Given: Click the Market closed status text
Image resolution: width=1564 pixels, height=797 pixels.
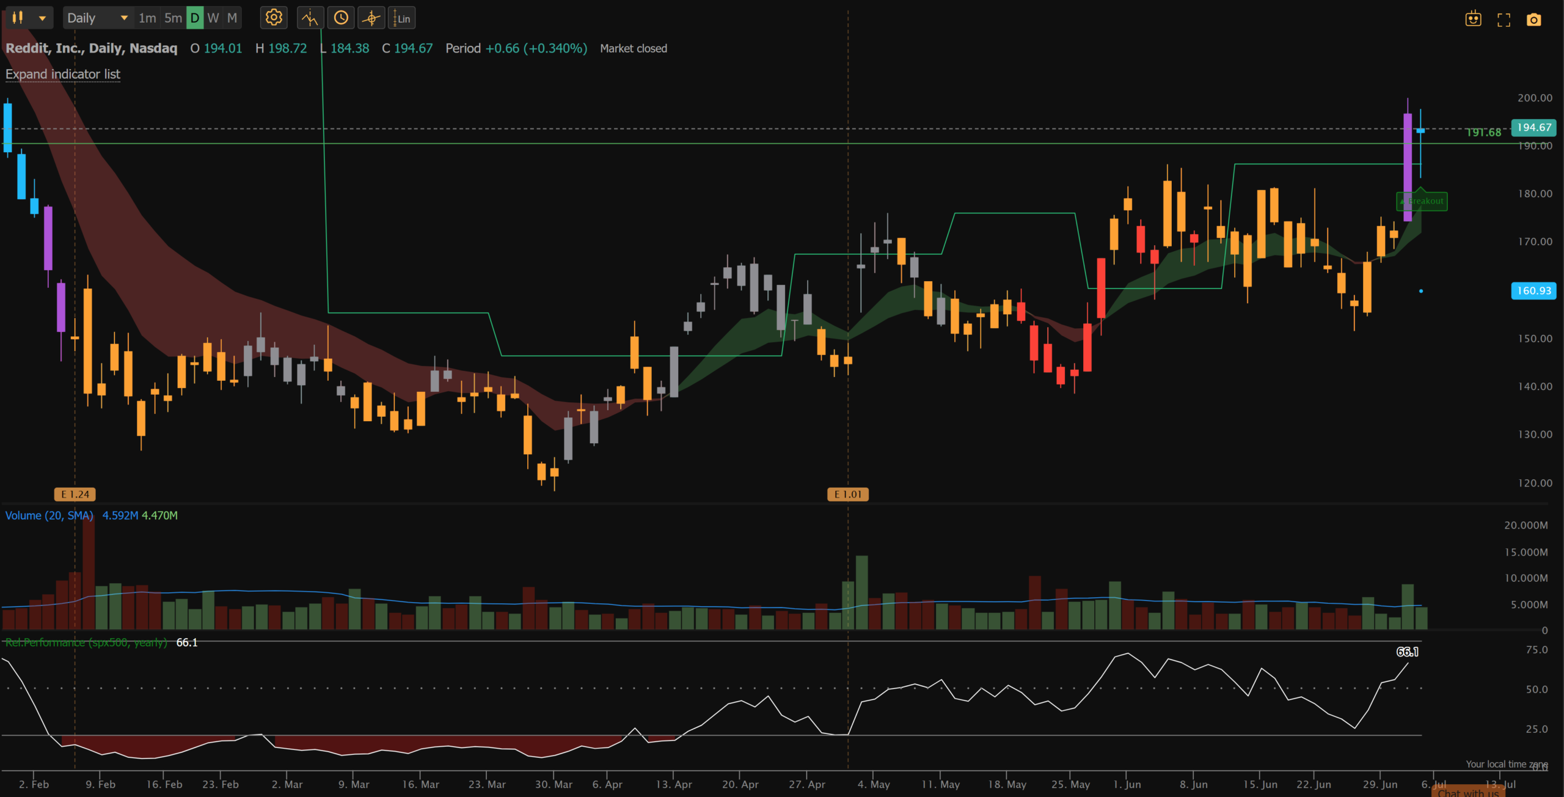Looking at the screenshot, I should (x=634, y=48).
